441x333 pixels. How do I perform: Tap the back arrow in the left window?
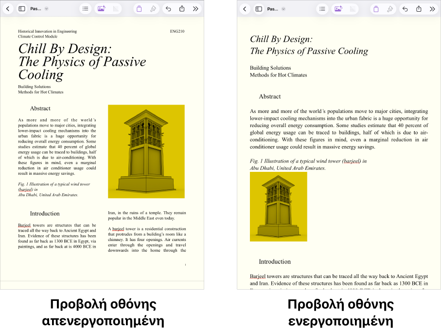click(8, 9)
